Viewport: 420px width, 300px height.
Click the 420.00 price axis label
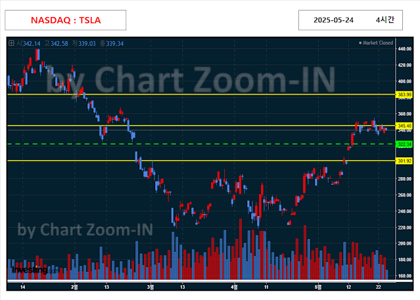405,65
